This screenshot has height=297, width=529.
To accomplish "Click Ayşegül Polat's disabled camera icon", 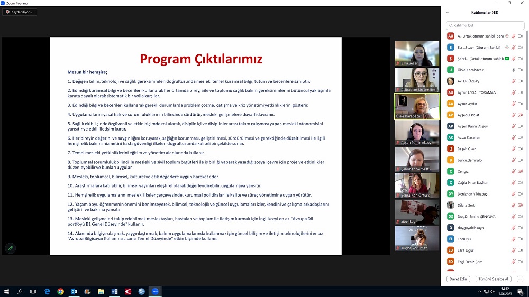I will [x=520, y=115].
